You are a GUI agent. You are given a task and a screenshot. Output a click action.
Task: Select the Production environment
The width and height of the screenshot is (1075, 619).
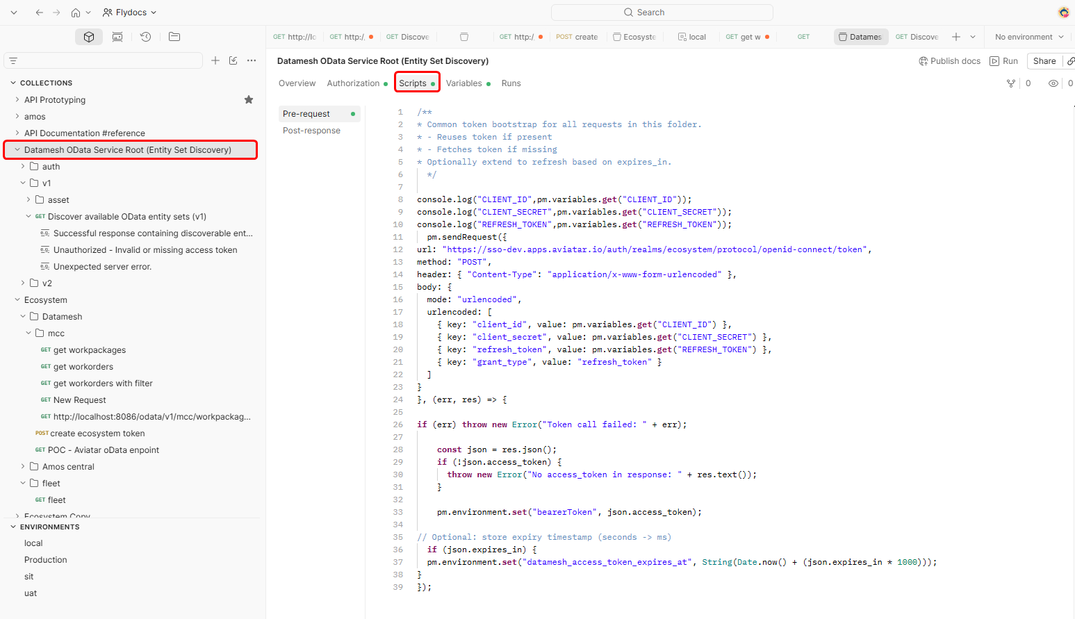[x=46, y=560]
